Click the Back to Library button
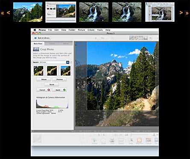The height and width of the screenshot is (159, 190). click(x=42, y=38)
